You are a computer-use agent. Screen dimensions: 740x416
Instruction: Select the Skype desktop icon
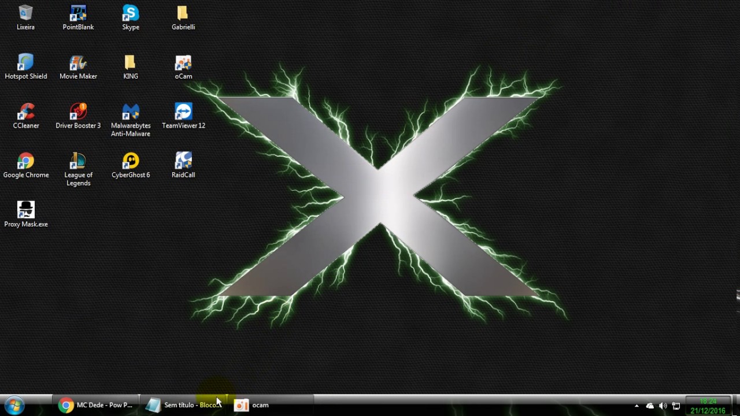131,17
